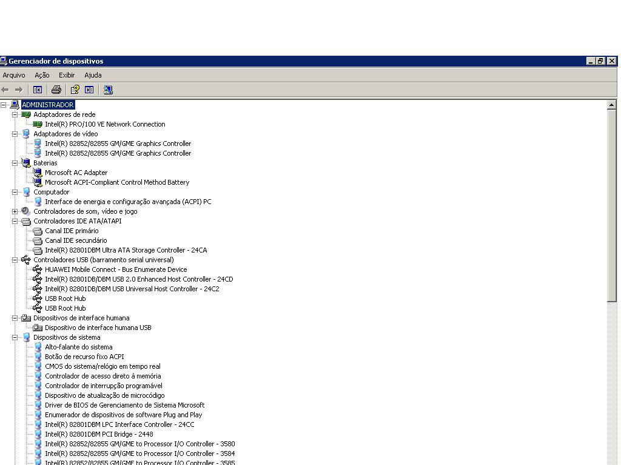The image size is (621, 465).
Task: Click the Controladores IDE ATA/ATAPI icon
Action: (x=26, y=222)
